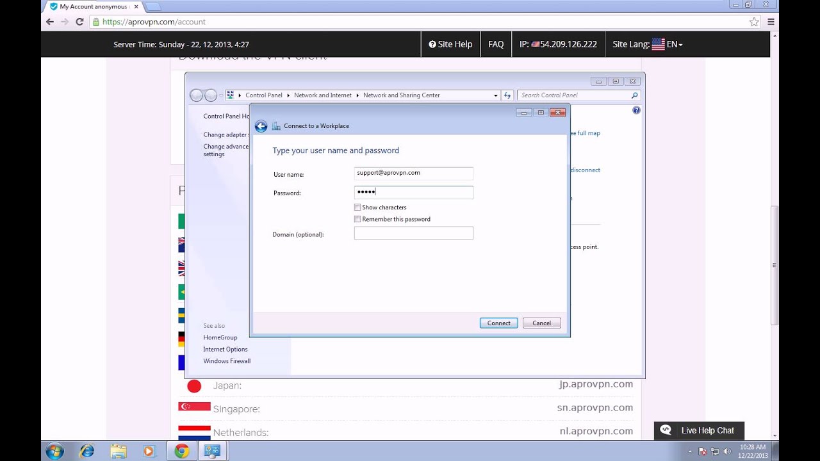Viewport: 820px width, 461px height.
Task: Switch to Chrome in taskbar
Action: (x=181, y=451)
